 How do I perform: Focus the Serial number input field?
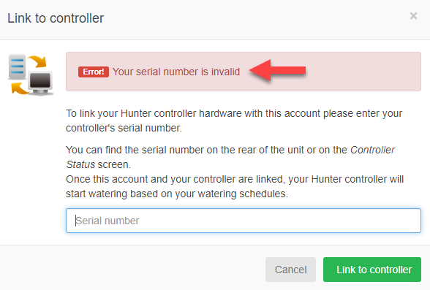(x=244, y=221)
